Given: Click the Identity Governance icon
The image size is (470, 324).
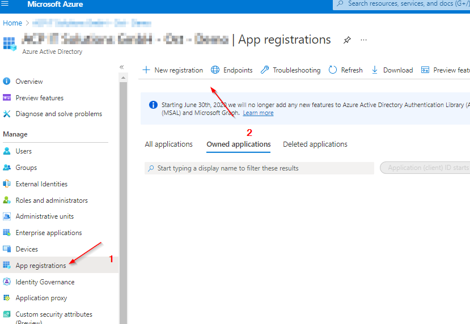Looking at the screenshot, I should (7, 282).
